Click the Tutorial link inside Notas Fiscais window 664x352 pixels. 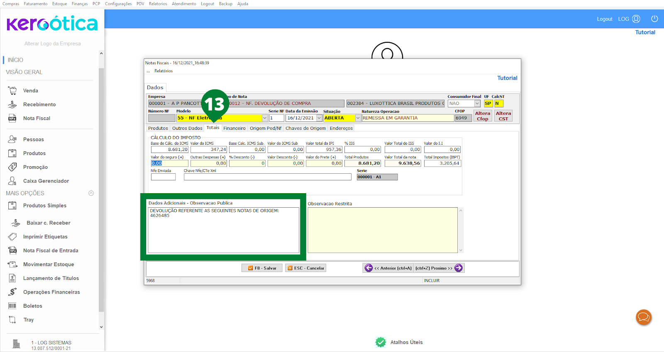pyautogui.click(x=507, y=78)
